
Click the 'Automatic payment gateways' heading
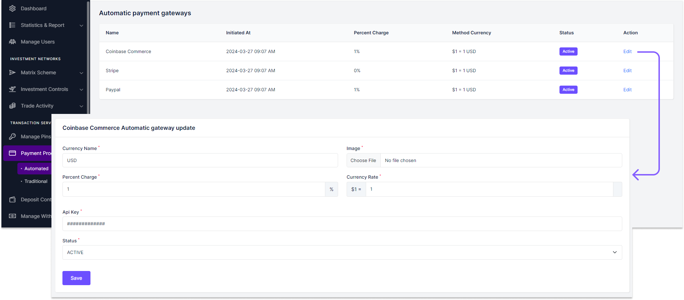[x=145, y=13]
